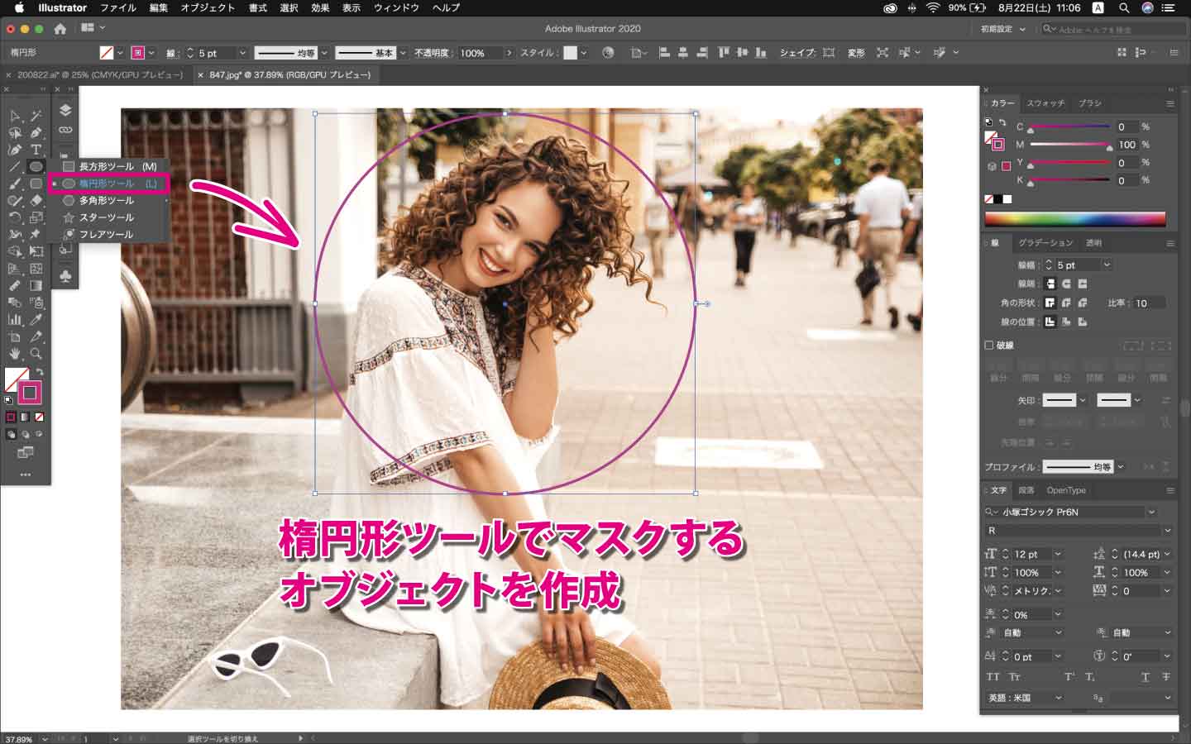The image size is (1191, 744).
Task: Select the Gradient tool
Action: 36,285
